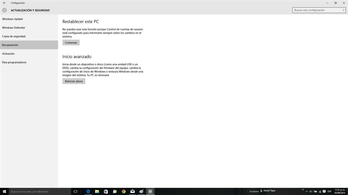Click the Daniel Tapia user entry
348x195 pixels.
(268, 191)
